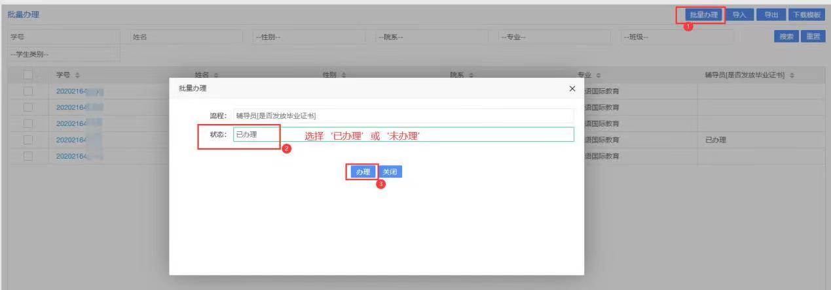This screenshot has width=831, height=290.
Task: Click 关闭 button to dismiss dialog
Action: (x=390, y=172)
